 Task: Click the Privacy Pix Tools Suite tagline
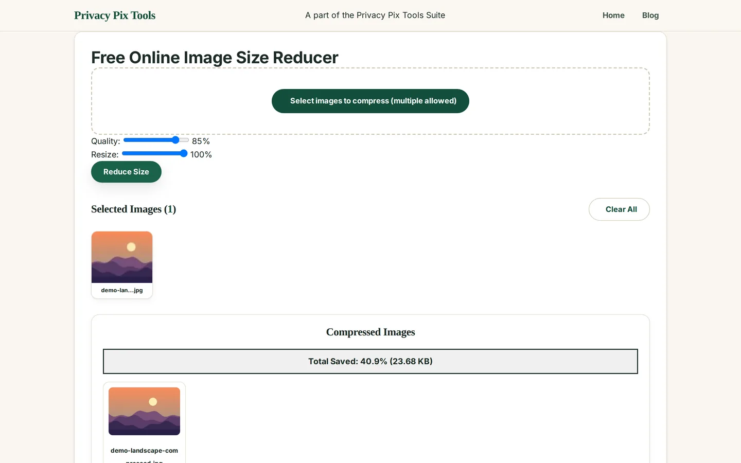click(x=375, y=15)
